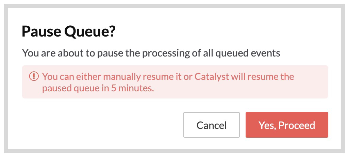Dismiss the dialog using Cancel

pos(211,125)
